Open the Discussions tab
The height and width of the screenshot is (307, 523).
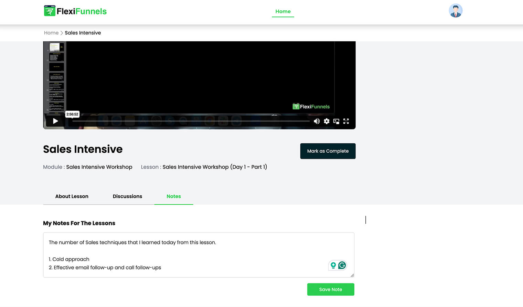[x=127, y=196]
